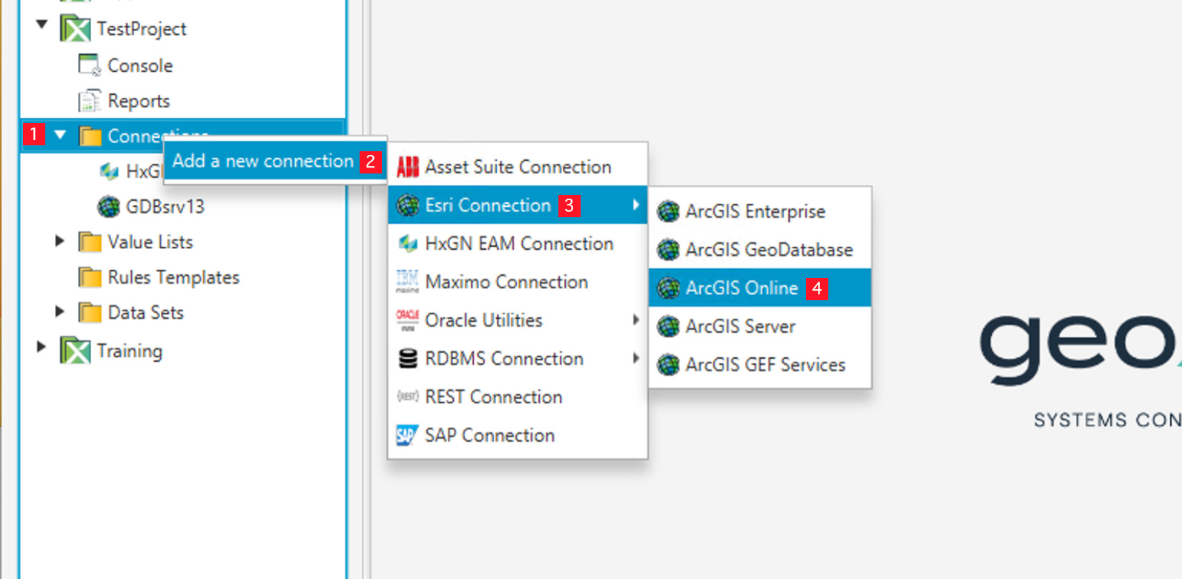Open the Esri Connection submenu arrow
The width and height of the screenshot is (1182, 579).
pyautogui.click(x=635, y=205)
